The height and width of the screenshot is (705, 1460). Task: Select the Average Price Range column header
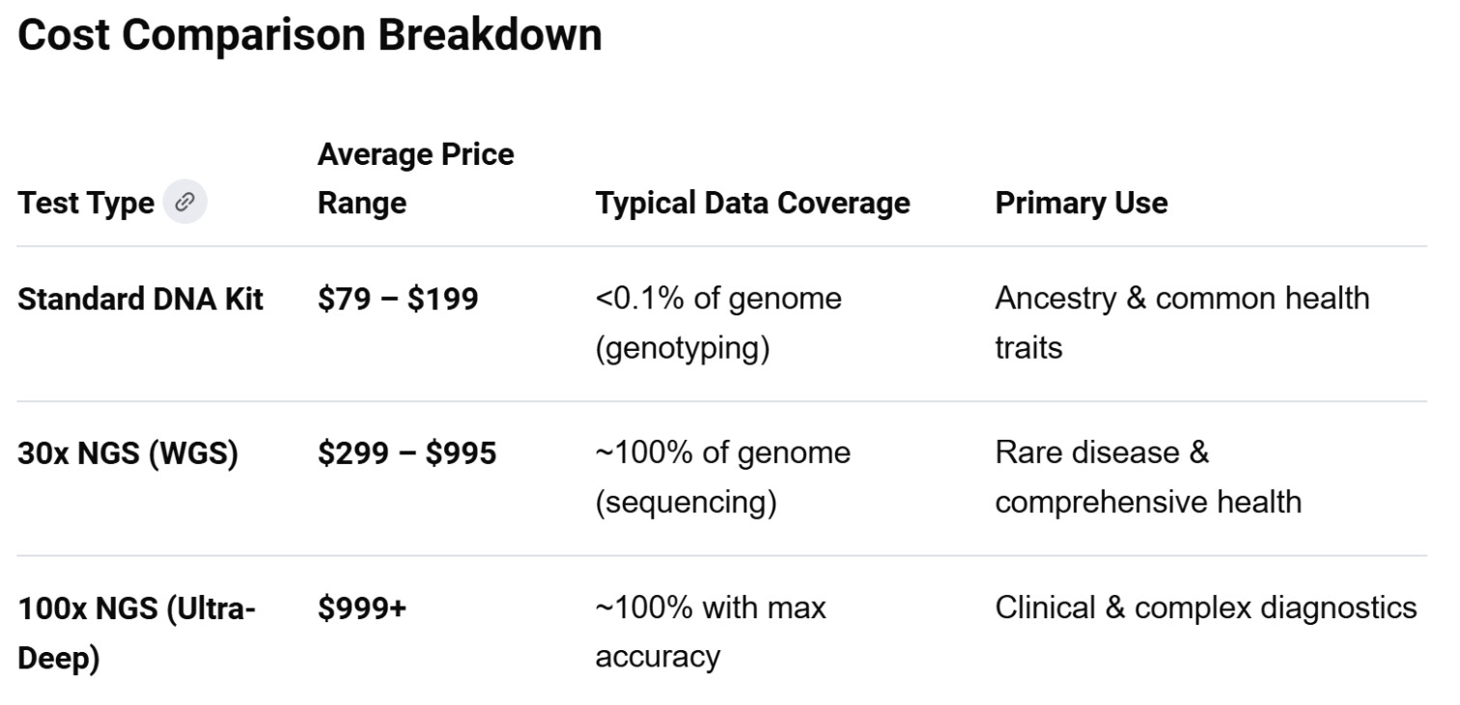click(416, 178)
